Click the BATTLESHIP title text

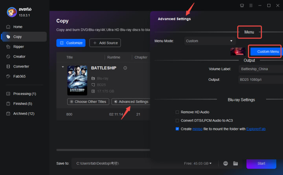104,68
